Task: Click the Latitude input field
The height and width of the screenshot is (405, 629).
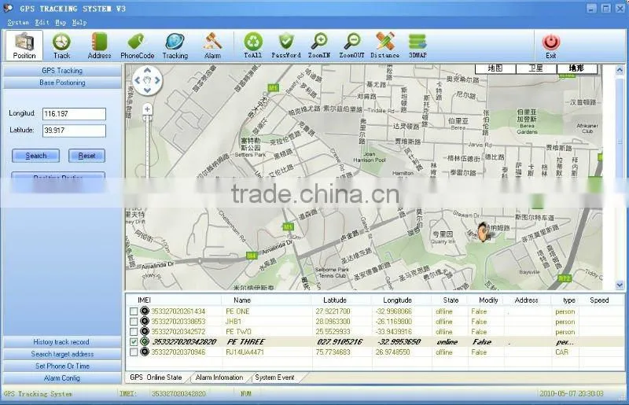Action: click(x=74, y=131)
